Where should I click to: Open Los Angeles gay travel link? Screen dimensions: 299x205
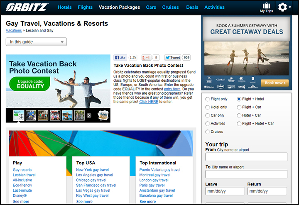tap(94, 175)
